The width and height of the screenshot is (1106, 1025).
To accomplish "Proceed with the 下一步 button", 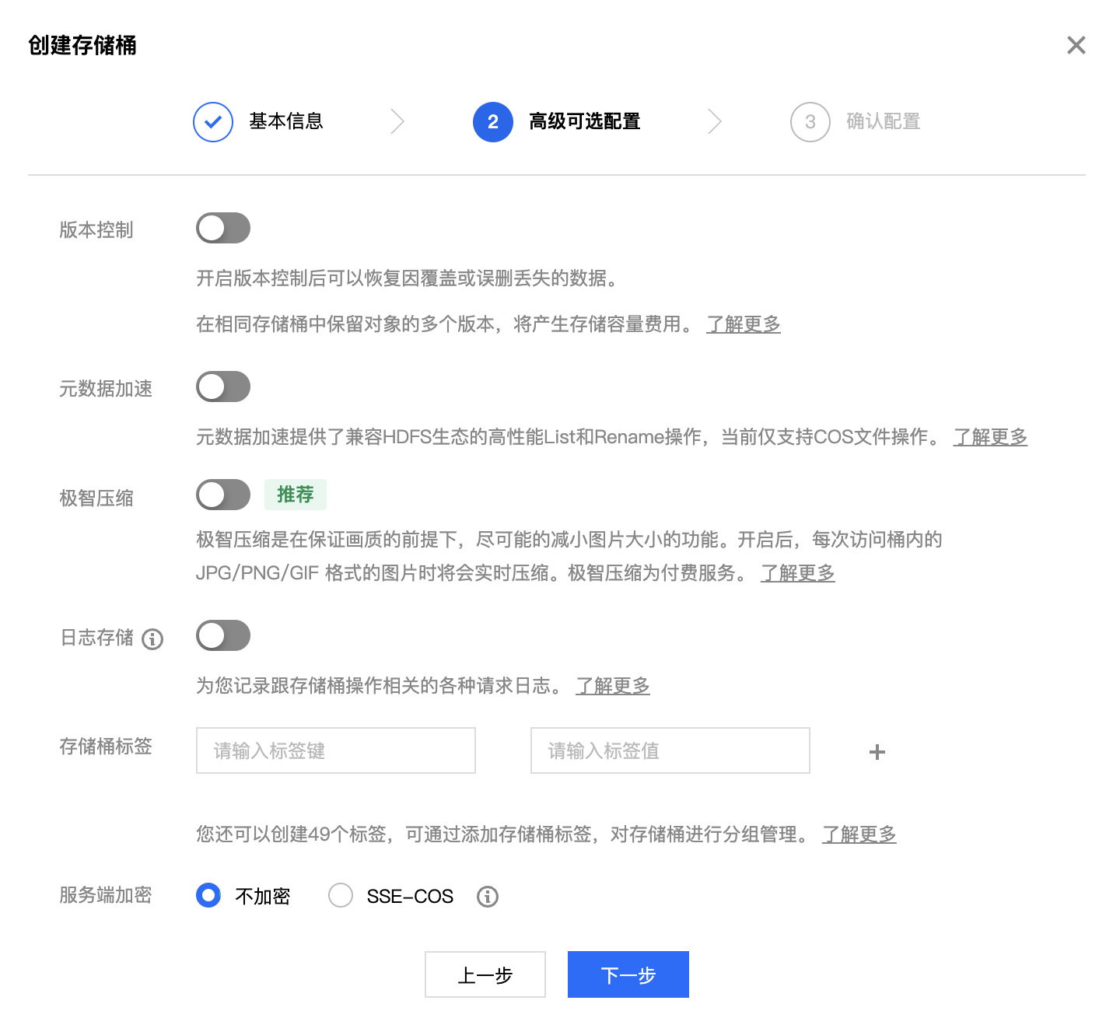I will (628, 974).
